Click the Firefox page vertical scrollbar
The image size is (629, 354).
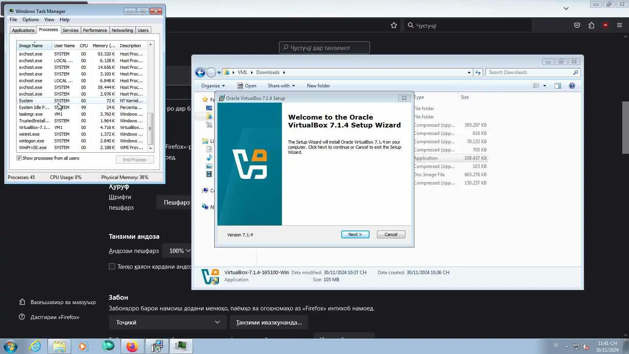[625, 127]
